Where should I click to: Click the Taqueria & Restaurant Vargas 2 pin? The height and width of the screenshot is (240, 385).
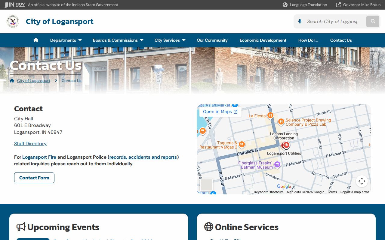(x=242, y=145)
